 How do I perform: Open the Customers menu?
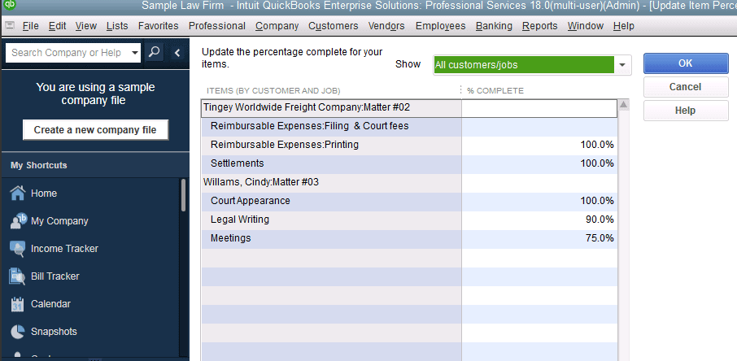point(334,26)
